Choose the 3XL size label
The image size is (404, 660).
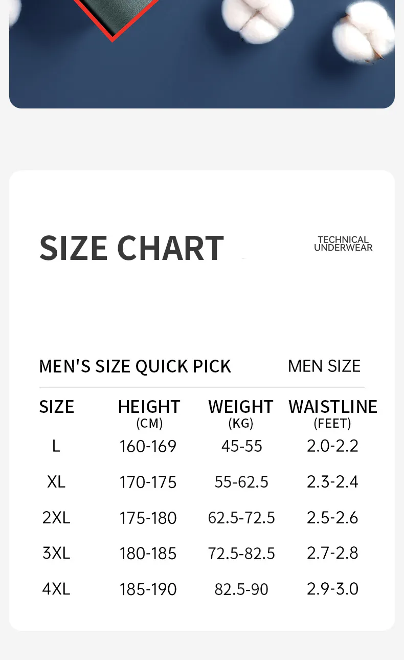(x=56, y=553)
